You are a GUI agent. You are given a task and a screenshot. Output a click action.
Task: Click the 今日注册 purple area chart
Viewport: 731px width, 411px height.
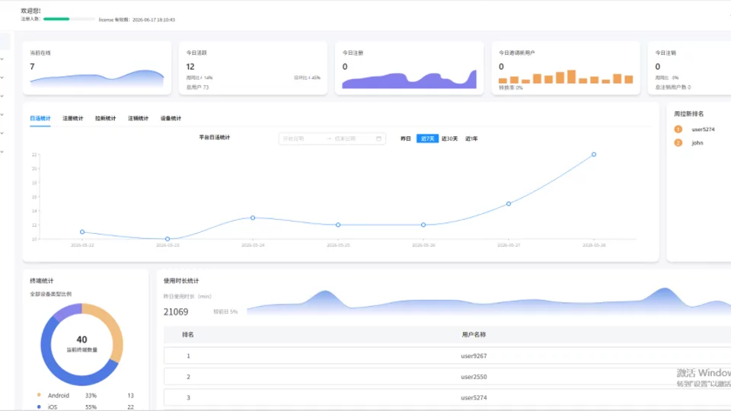pyautogui.click(x=410, y=79)
